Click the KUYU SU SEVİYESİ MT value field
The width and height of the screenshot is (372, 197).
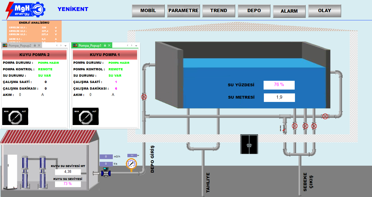68,172
